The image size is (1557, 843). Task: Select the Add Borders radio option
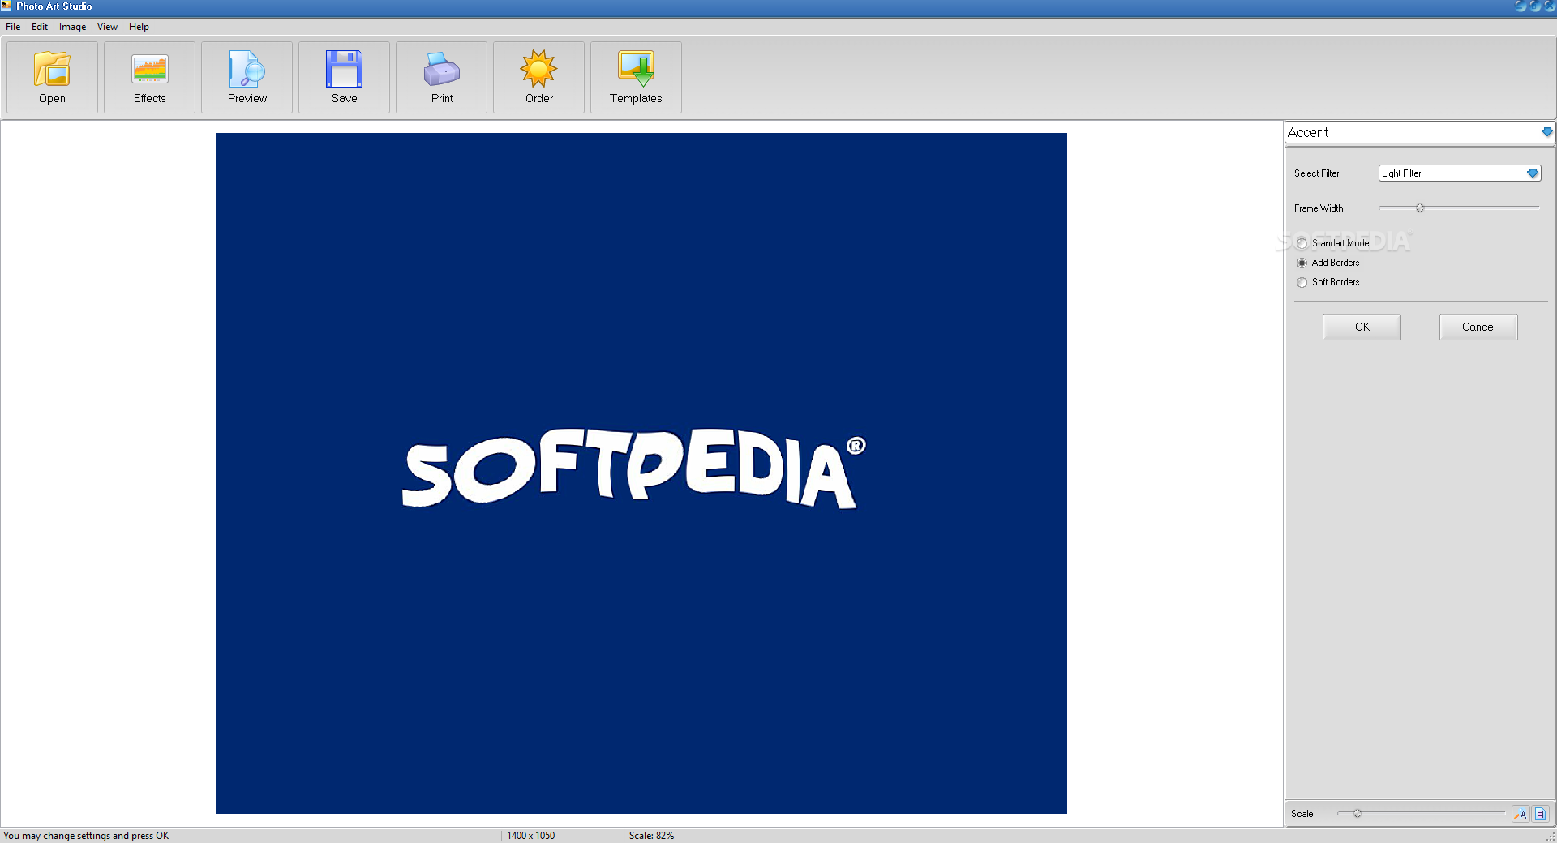(x=1302, y=263)
